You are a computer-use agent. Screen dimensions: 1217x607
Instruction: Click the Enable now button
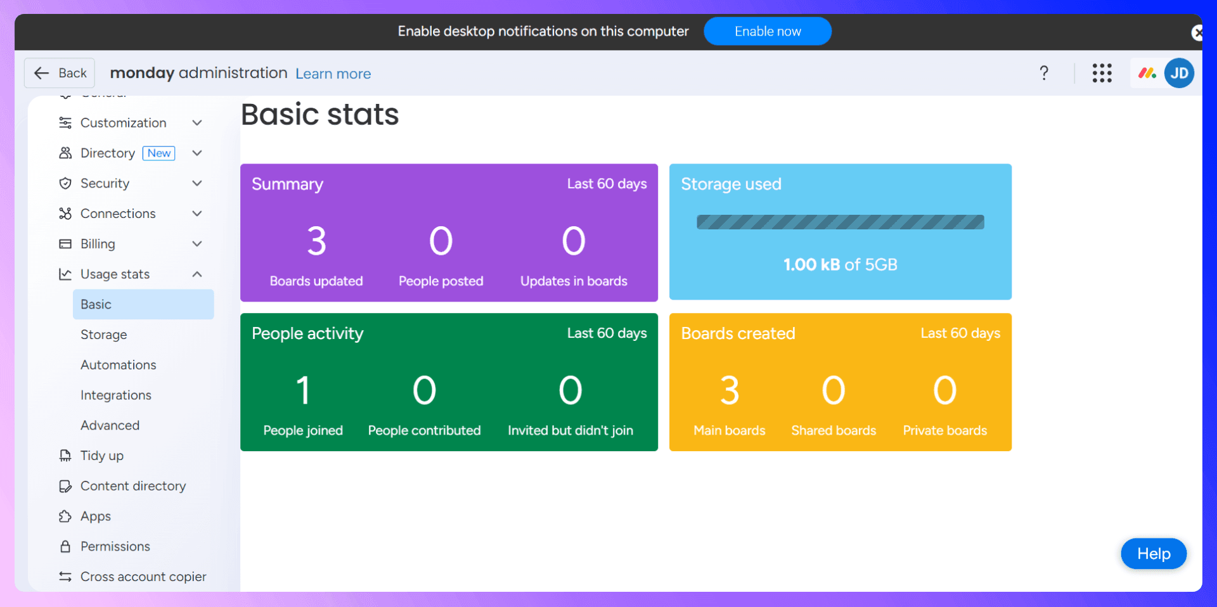point(768,31)
